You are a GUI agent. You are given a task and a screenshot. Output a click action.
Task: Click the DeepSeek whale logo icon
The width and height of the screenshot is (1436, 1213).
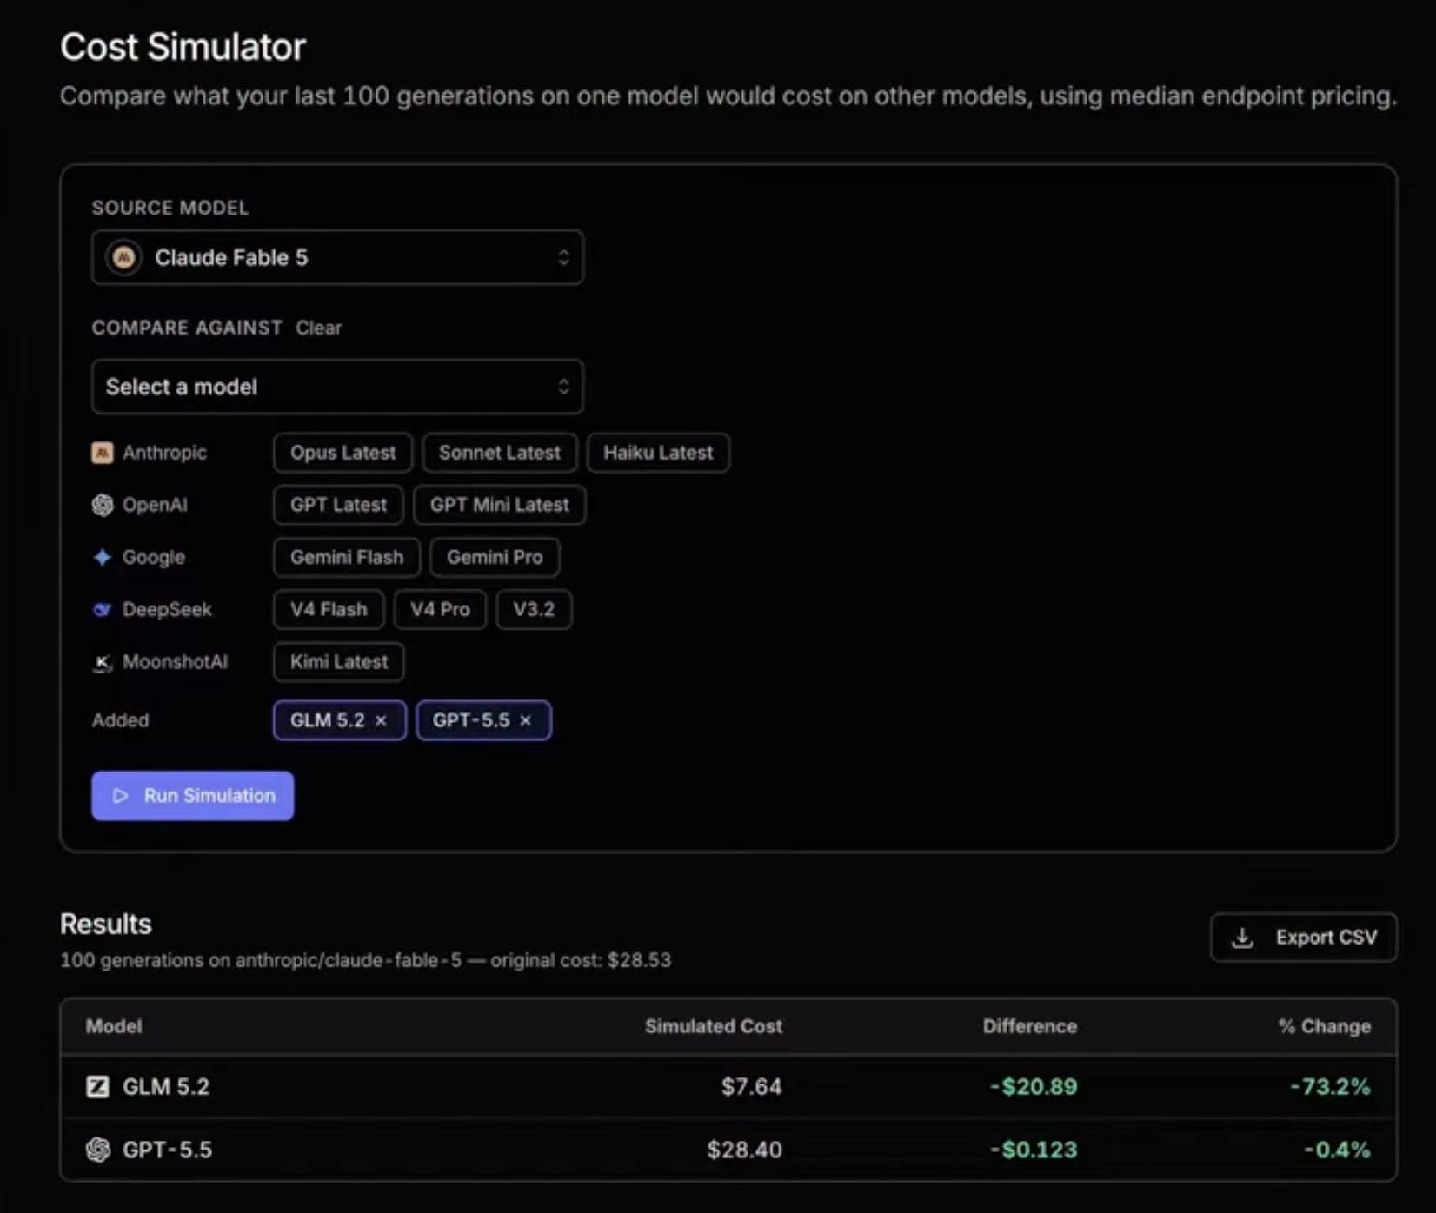click(103, 609)
